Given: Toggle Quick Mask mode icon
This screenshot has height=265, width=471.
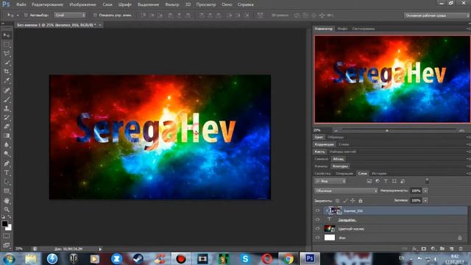Looking at the screenshot, I should point(7,236).
